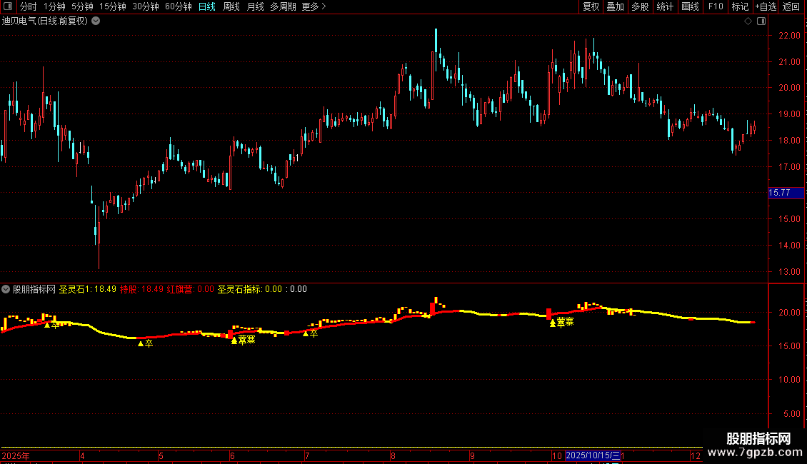Click the 2025/10/15/三 date marker
The image size is (807, 464).
(592, 455)
